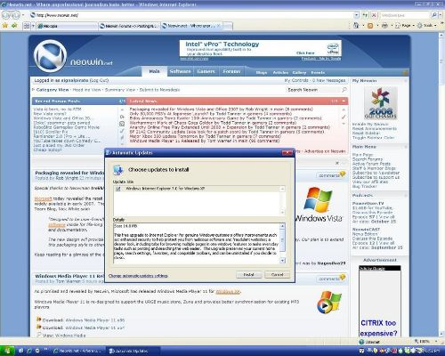
Task: Open the Home button dropdown arrow
Action: (363, 26)
